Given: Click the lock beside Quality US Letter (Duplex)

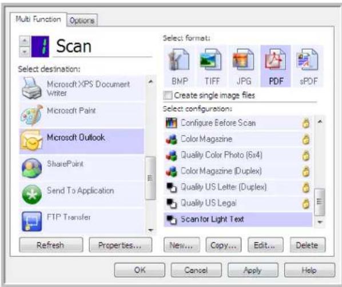Looking at the screenshot, I should point(306,188).
